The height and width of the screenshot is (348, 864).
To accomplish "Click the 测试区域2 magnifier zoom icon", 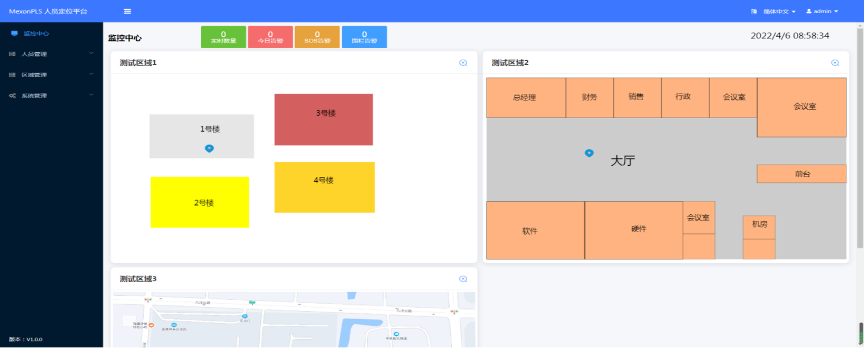I will click(835, 63).
